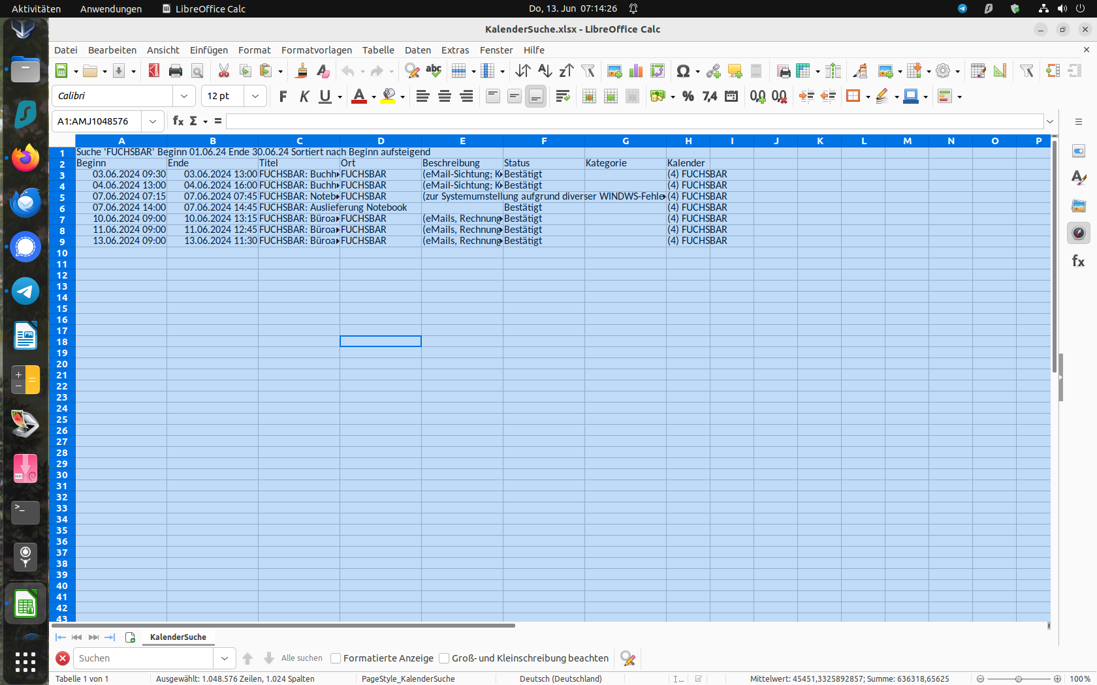
Task: Click the Print icon in toolbar
Action: [x=175, y=71]
